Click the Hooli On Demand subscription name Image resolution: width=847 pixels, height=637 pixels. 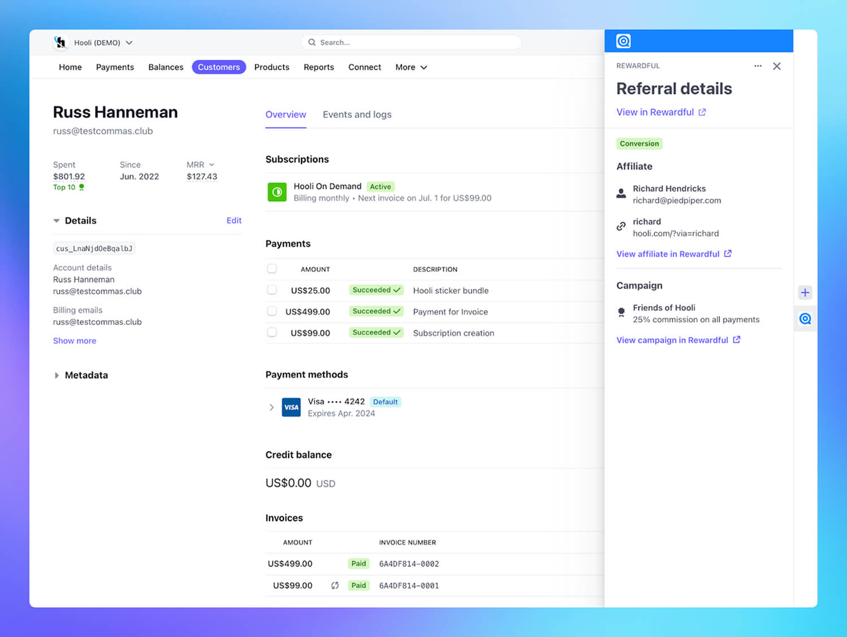pyautogui.click(x=328, y=186)
